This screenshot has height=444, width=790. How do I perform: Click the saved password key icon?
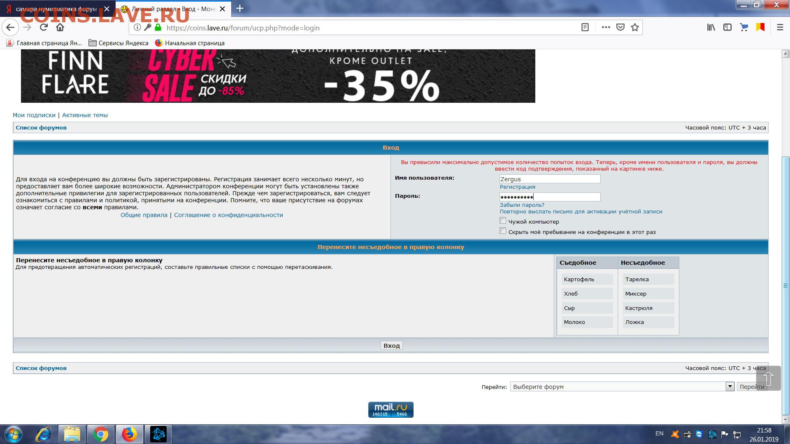[148, 28]
